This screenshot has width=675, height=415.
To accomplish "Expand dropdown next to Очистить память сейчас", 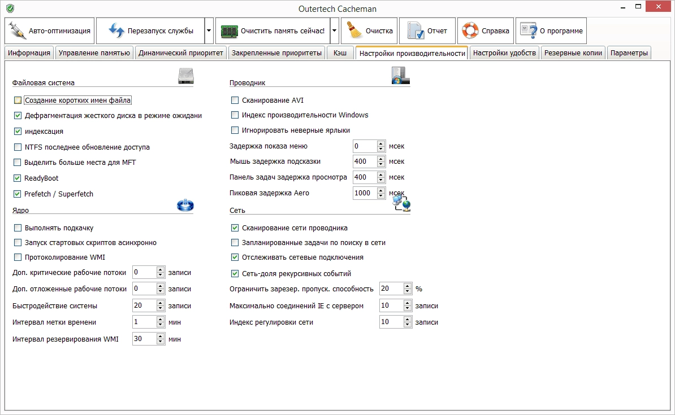I will pos(334,30).
